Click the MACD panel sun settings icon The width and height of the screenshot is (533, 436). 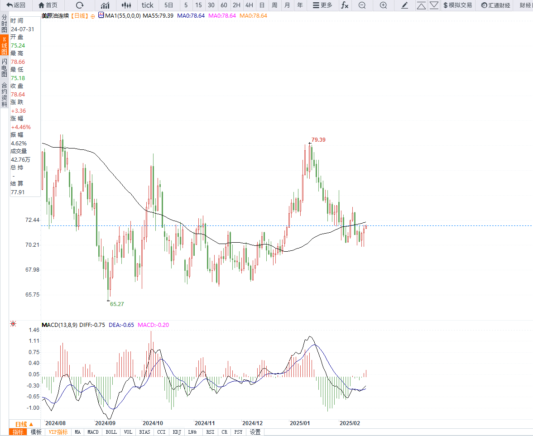click(13, 324)
